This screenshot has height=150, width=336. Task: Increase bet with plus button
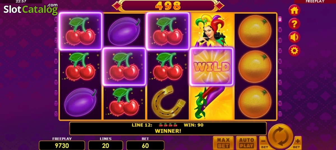[297, 143]
